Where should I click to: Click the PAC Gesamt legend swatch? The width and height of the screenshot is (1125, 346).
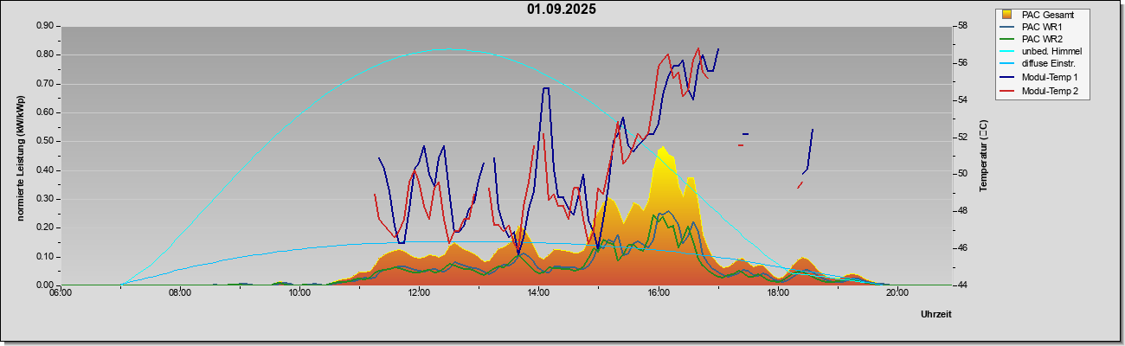[x=1007, y=15]
